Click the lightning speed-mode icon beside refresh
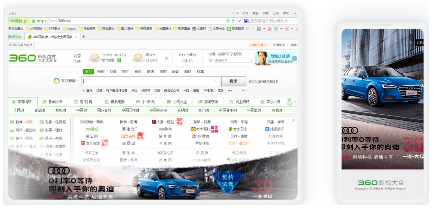This screenshot has height=209, width=433. (233, 21)
